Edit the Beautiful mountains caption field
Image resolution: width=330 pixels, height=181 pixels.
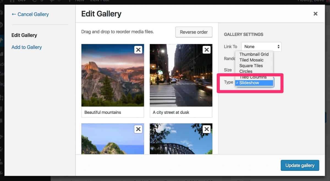tap(112, 112)
